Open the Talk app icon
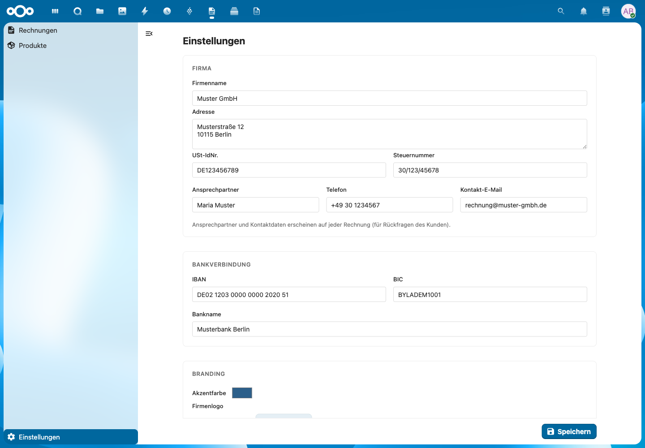The height and width of the screenshot is (448, 645). point(77,11)
